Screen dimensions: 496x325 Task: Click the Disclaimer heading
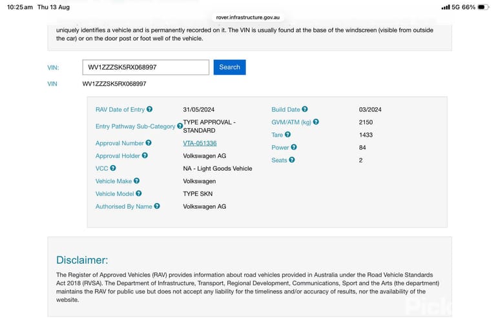pos(82,260)
